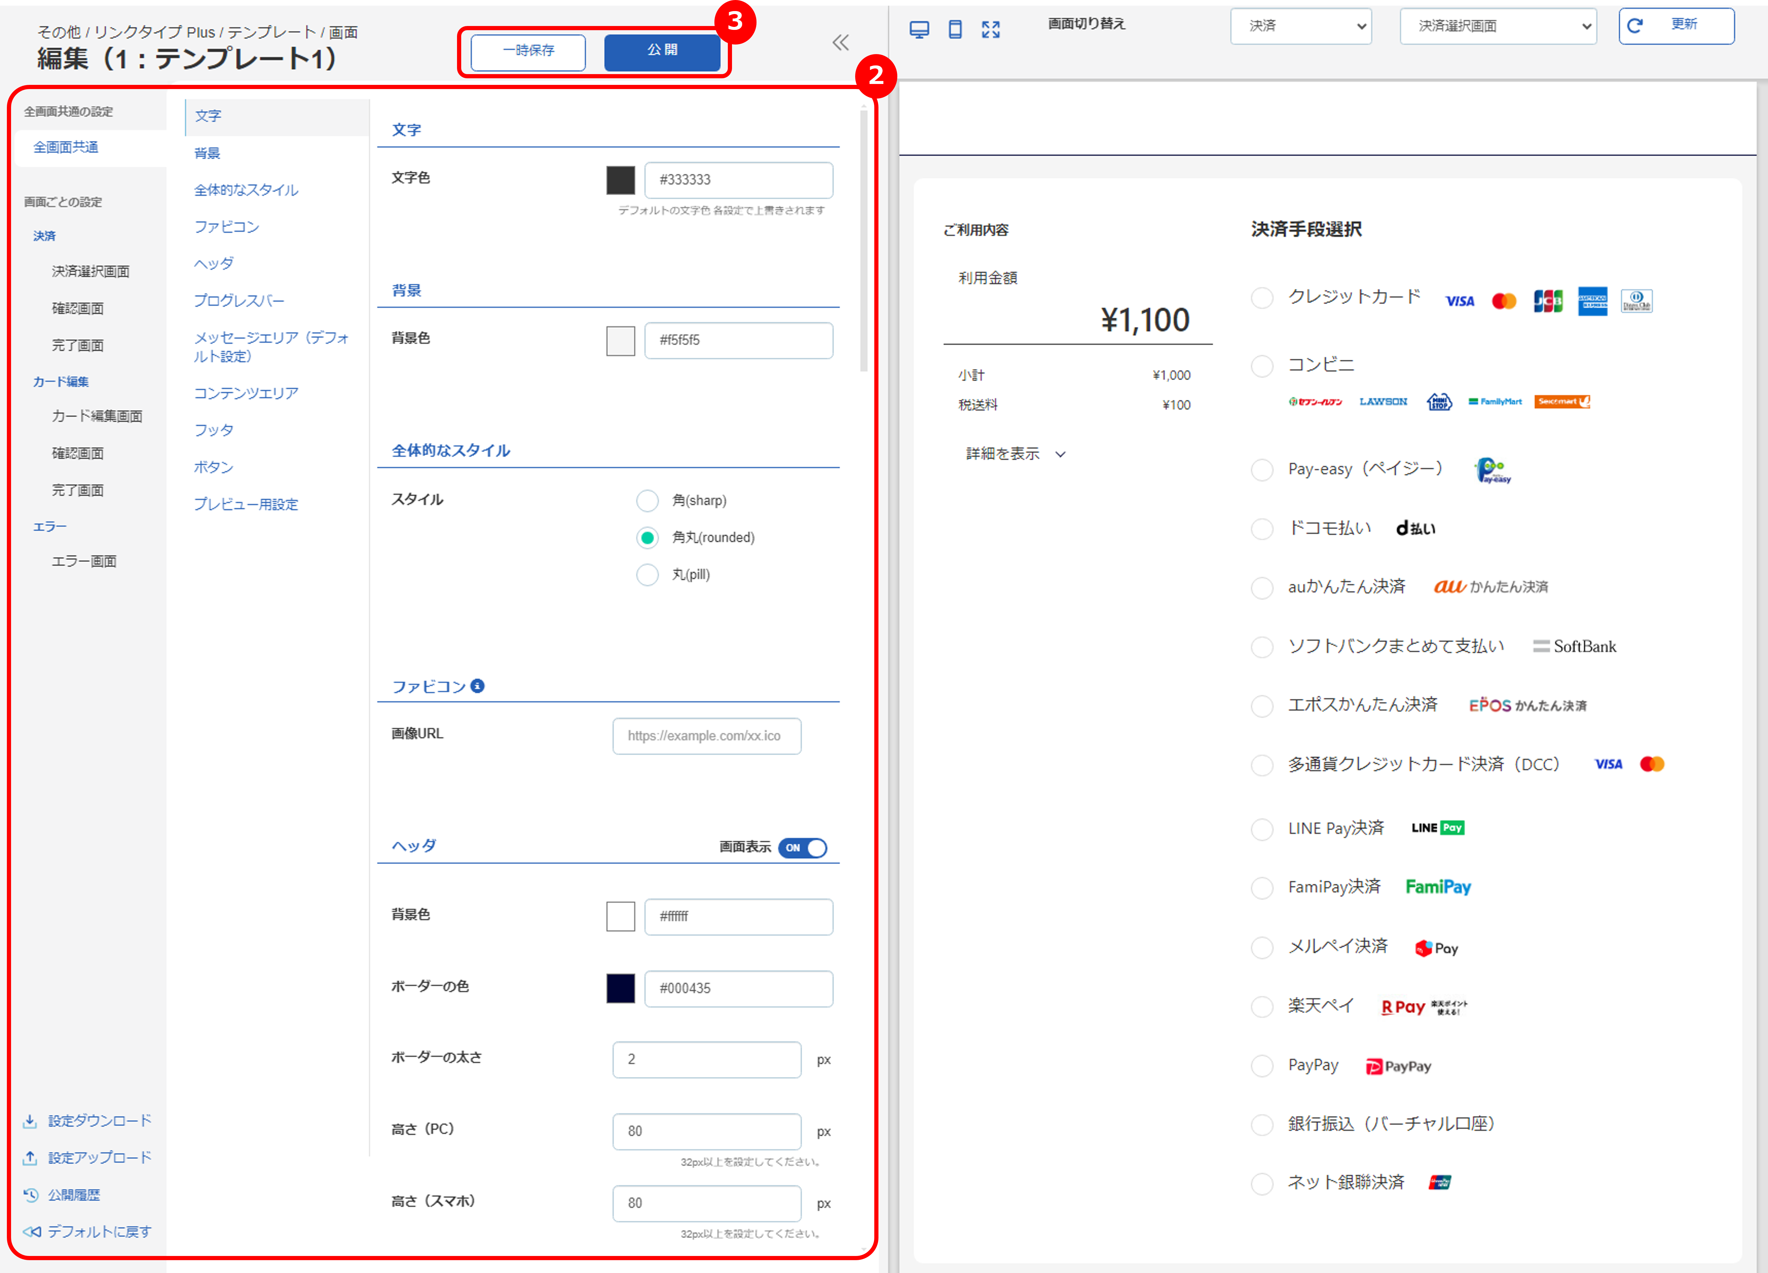Click the Pay-easy logo

pos(1493,470)
